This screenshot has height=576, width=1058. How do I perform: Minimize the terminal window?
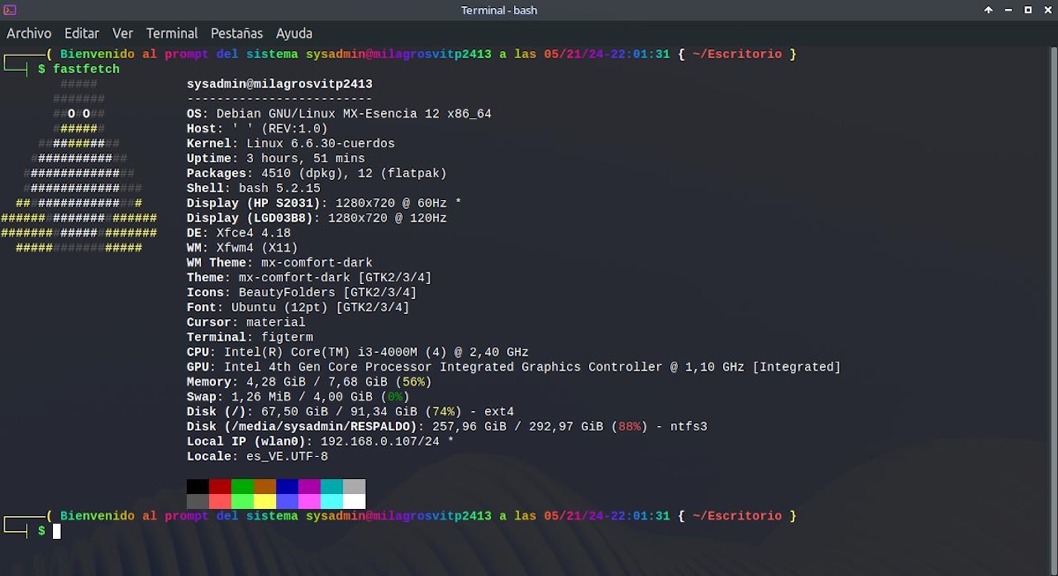tap(1008, 11)
